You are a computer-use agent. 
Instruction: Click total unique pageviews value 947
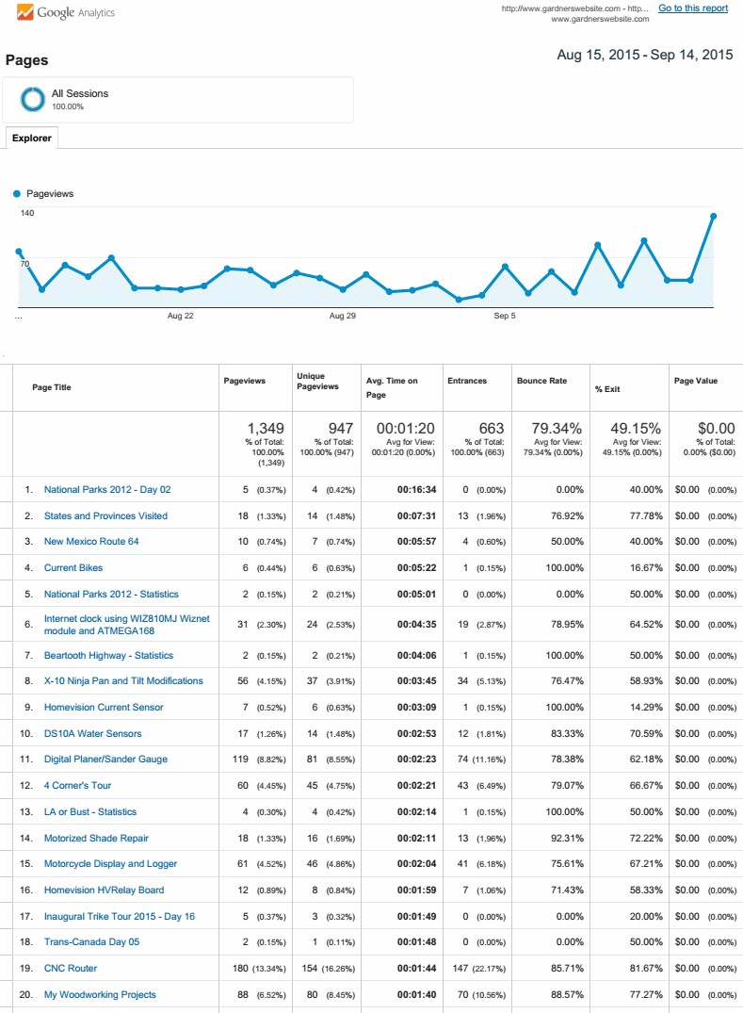(x=340, y=429)
